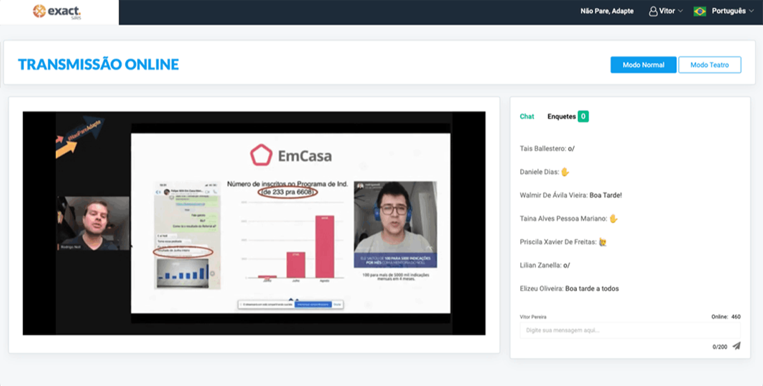Open the Português language dropdown chevron

(751, 11)
